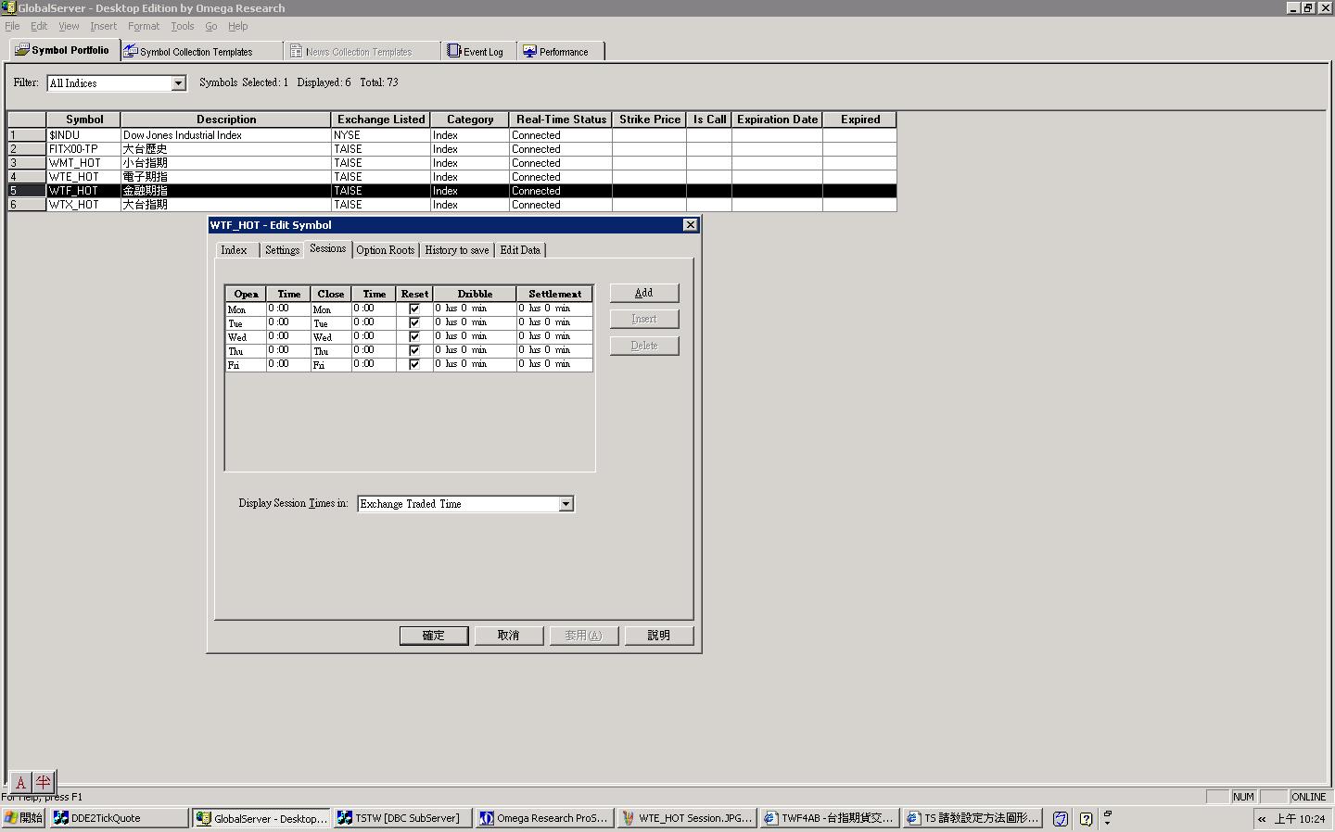Click the 說明 help button
The width and height of the screenshot is (1335, 832).
pos(659,636)
